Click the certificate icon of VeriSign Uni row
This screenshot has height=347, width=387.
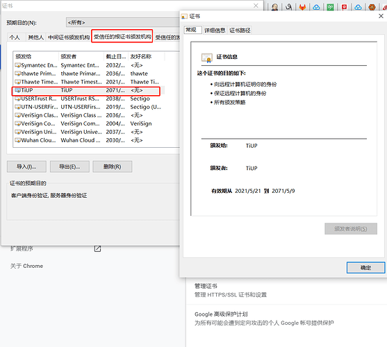point(17,132)
